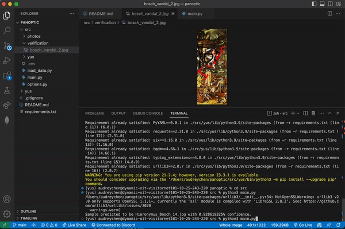Open Explorer panel more actions ellipsis
This screenshot has width=345, height=229.
pos(72,14)
